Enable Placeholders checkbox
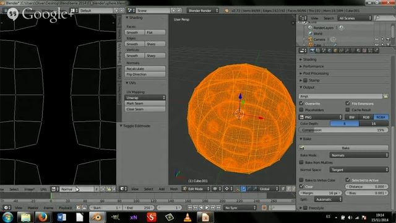The image size is (396, 223). 301,110
